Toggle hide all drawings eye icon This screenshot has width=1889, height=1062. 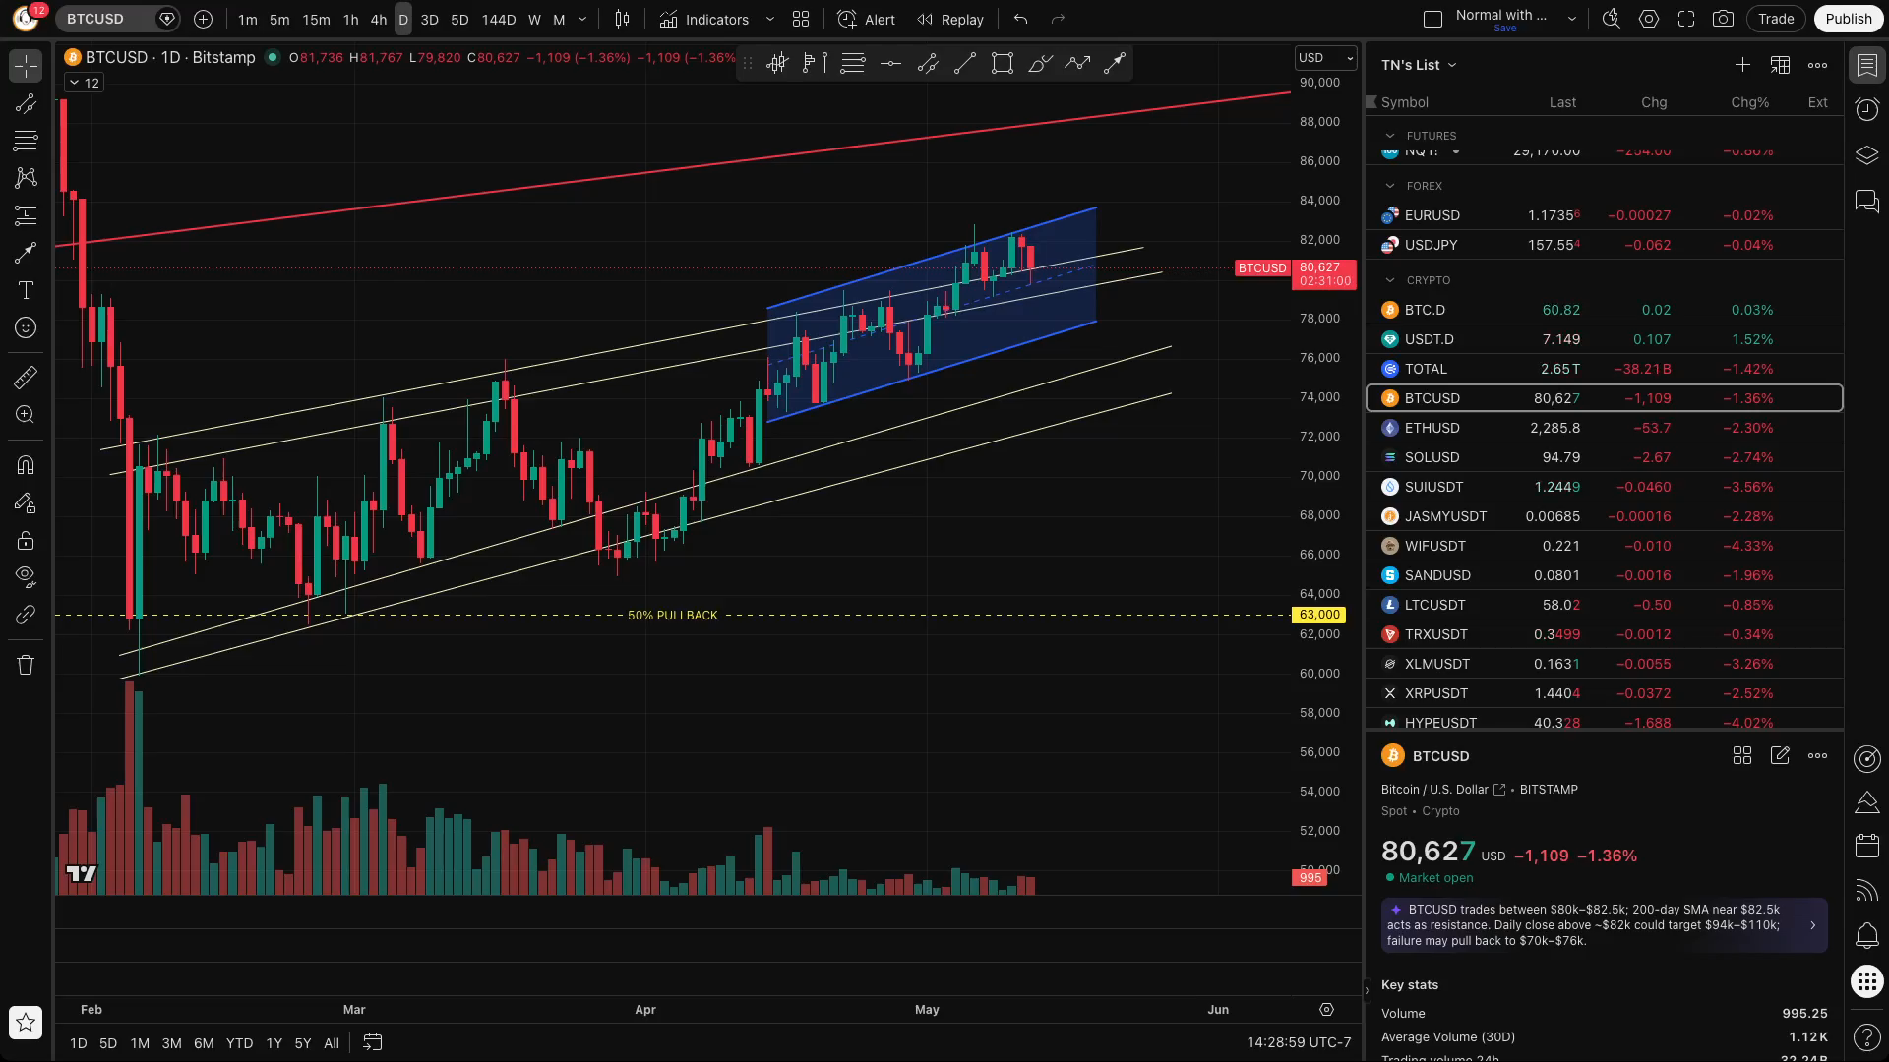click(x=26, y=577)
